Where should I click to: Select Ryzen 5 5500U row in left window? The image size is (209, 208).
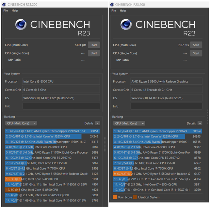[x=52, y=174]
